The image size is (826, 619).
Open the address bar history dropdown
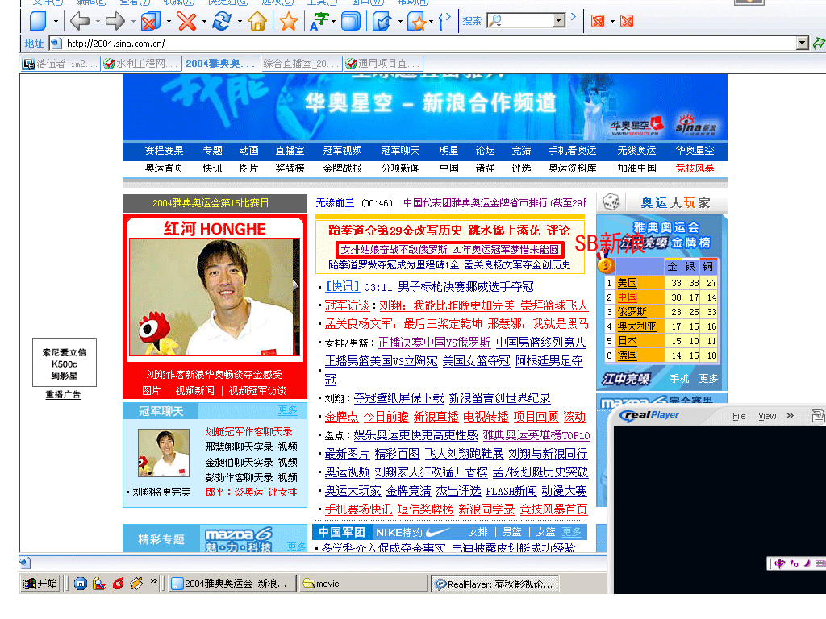point(803,44)
